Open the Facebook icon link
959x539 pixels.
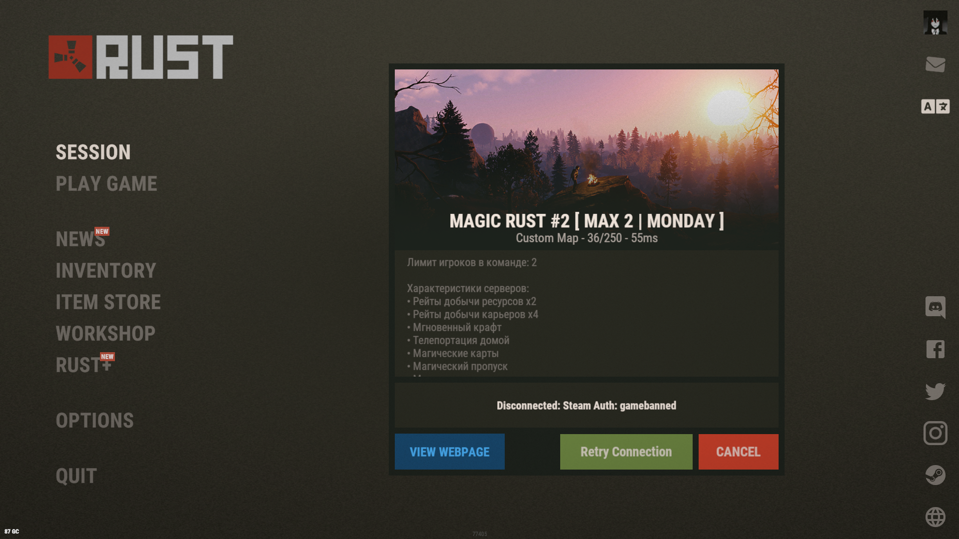tap(935, 349)
